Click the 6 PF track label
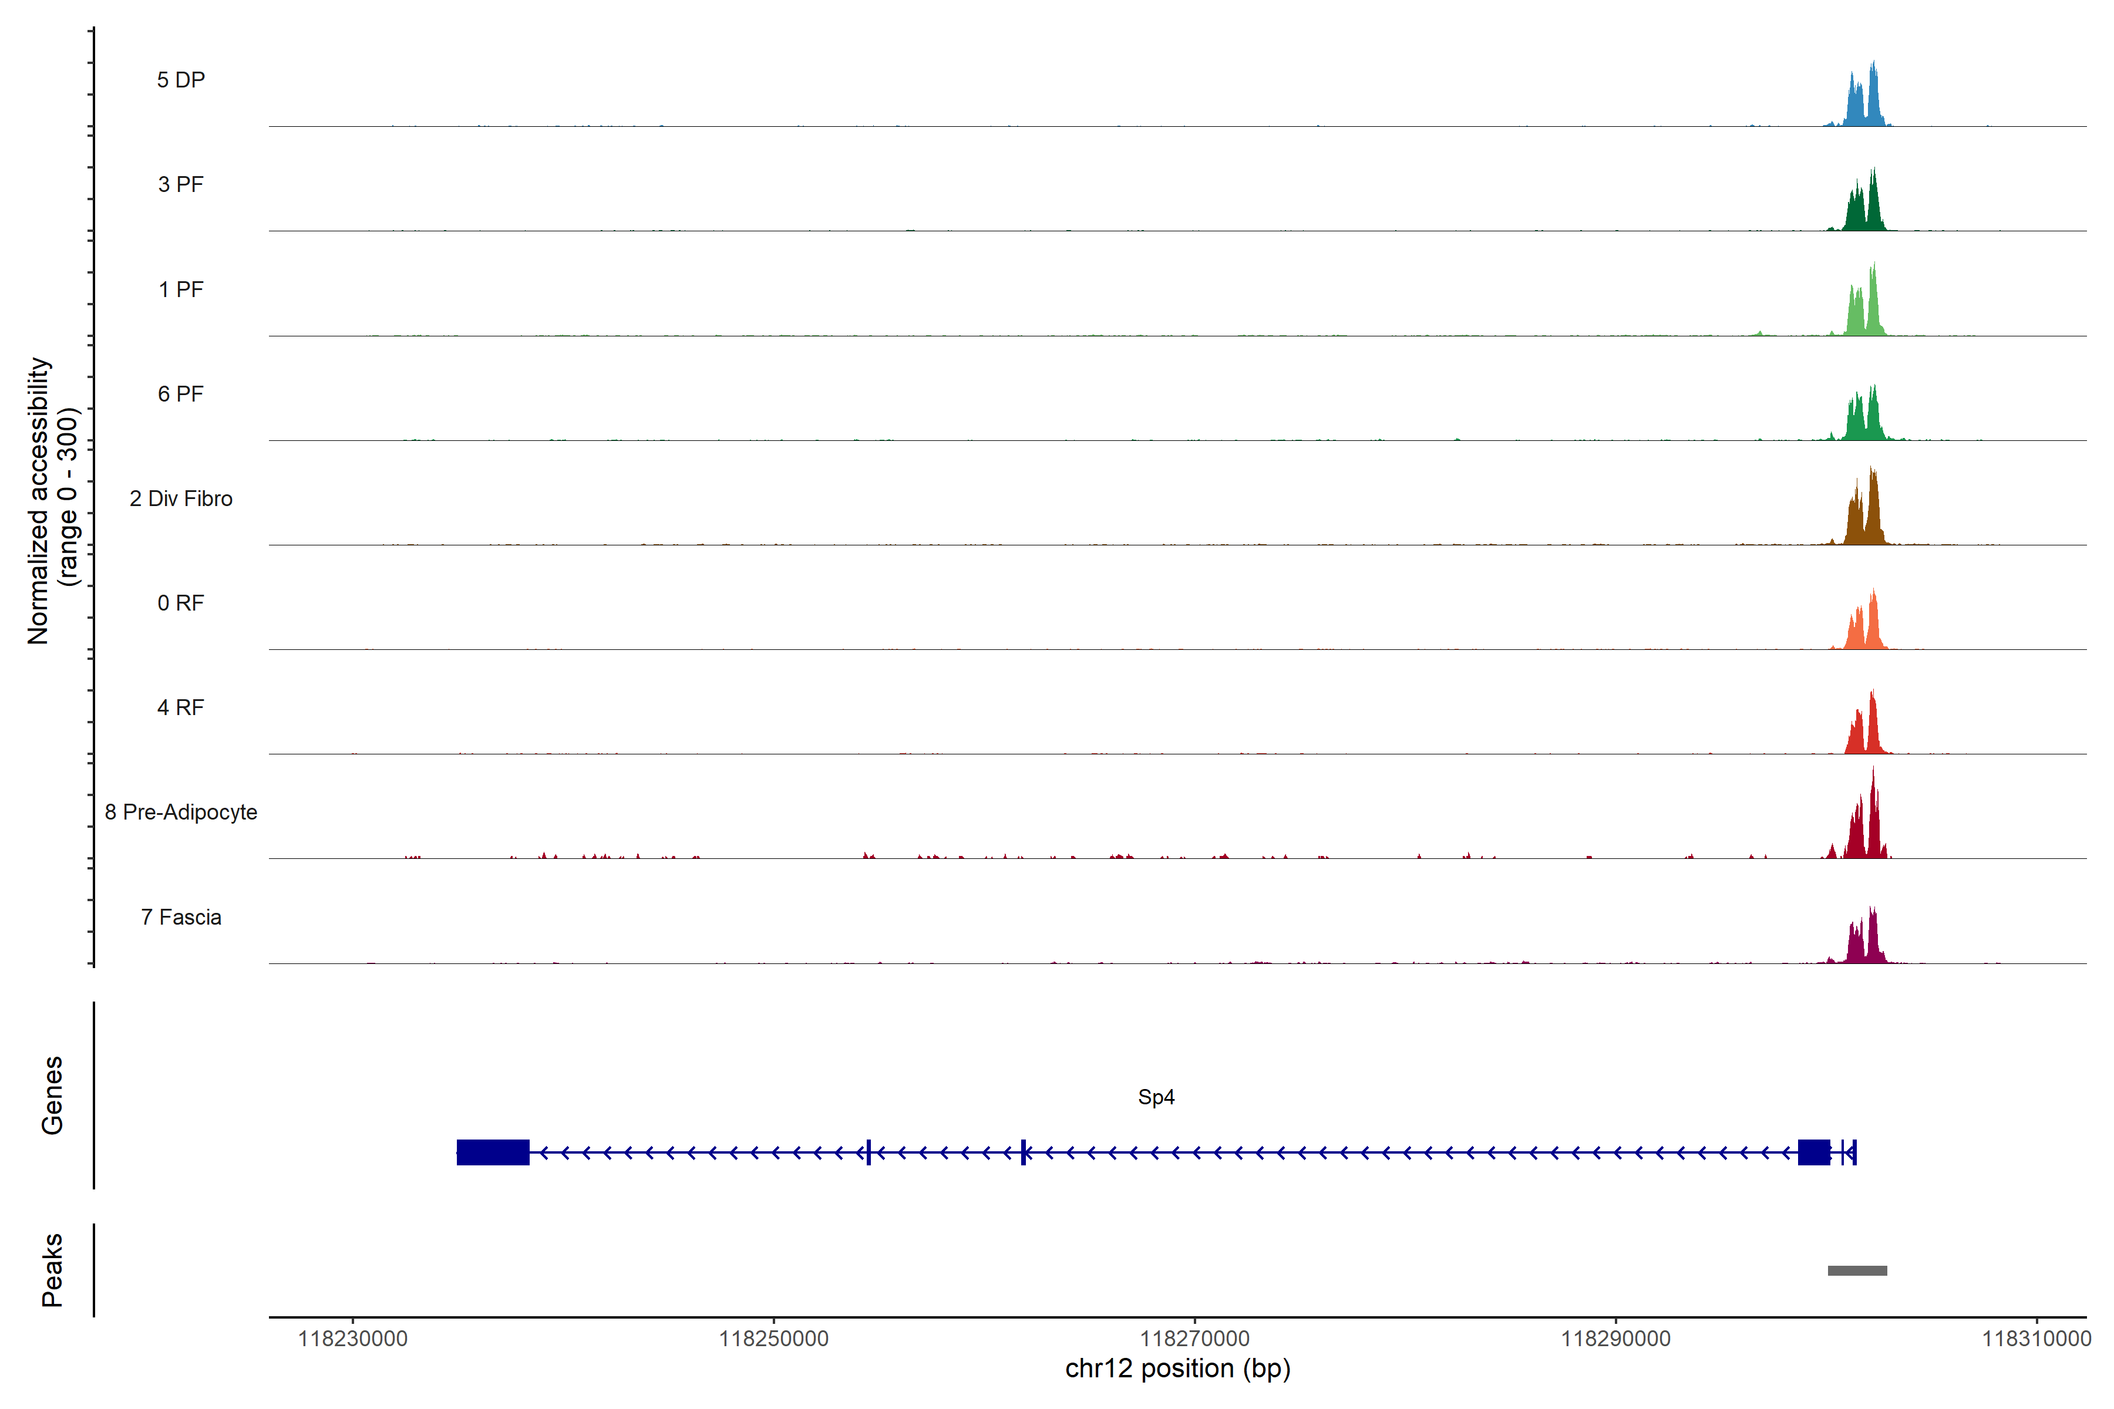 (x=181, y=393)
